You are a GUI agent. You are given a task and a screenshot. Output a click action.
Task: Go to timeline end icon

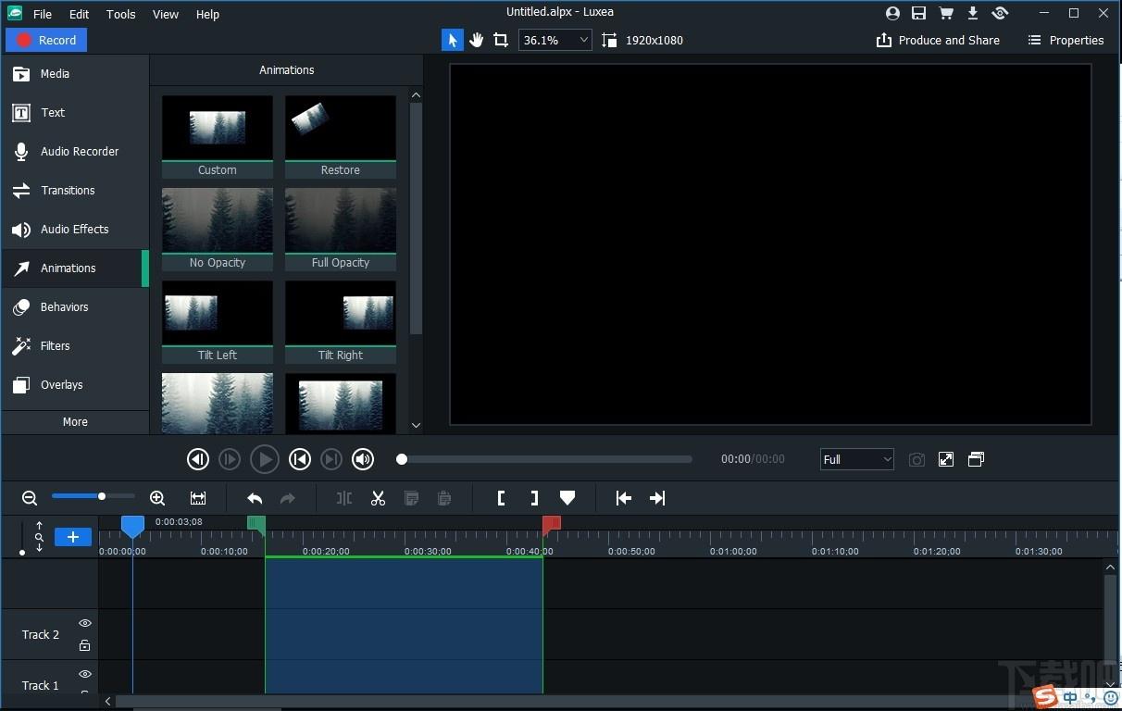coord(657,498)
